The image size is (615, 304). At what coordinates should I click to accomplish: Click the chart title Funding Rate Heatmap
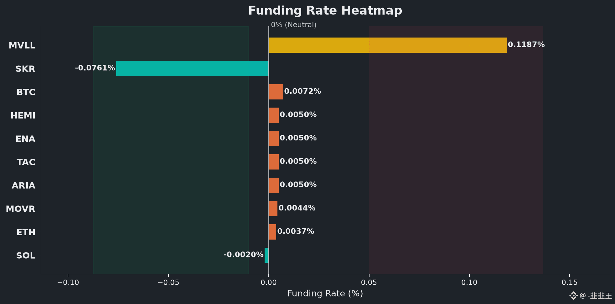325,11
